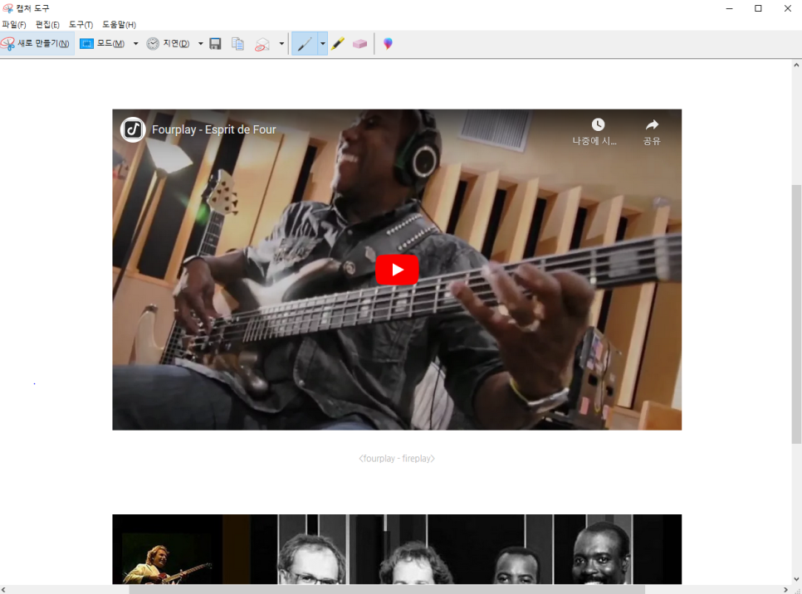This screenshot has height=594, width=802.
Task: Open the Tools (도구) menu
Action: 81,25
